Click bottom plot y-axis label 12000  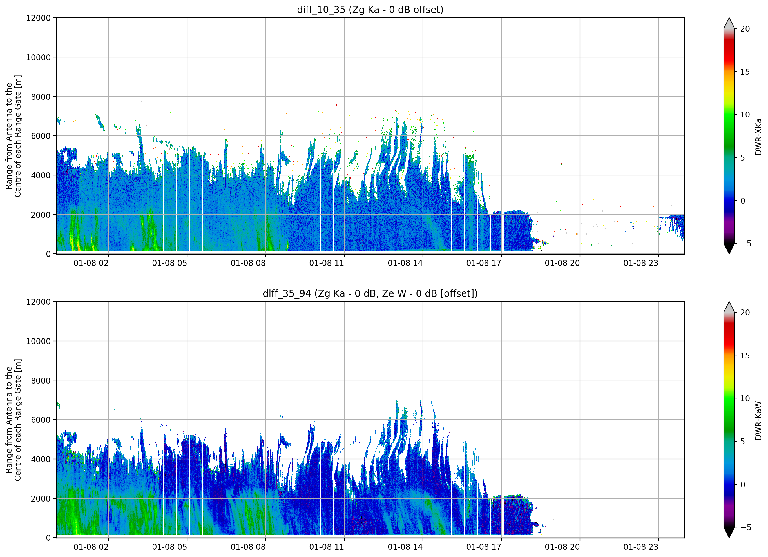38,302
